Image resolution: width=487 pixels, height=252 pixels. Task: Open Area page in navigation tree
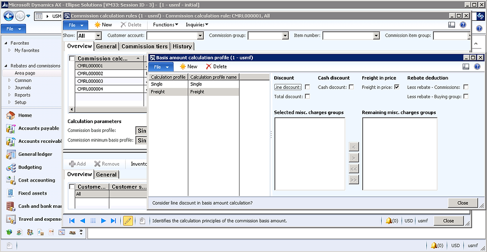[25, 73]
